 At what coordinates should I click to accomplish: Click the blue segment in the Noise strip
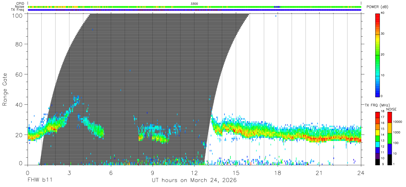277,7
